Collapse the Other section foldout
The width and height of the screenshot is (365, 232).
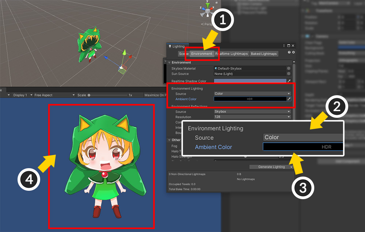(x=169, y=140)
